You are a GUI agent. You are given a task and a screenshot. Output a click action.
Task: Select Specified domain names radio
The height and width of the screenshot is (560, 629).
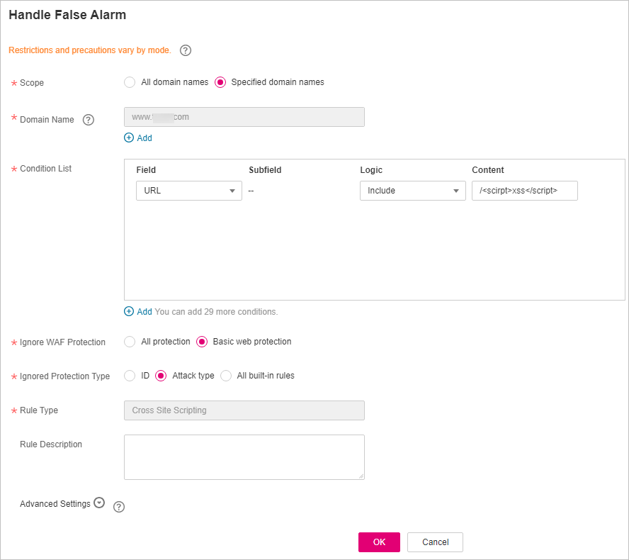(x=220, y=82)
